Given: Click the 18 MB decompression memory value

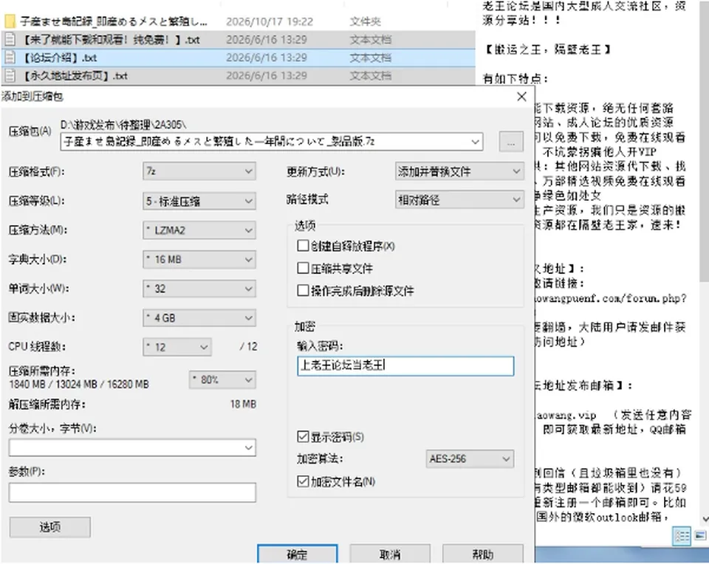Looking at the screenshot, I should point(243,404).
